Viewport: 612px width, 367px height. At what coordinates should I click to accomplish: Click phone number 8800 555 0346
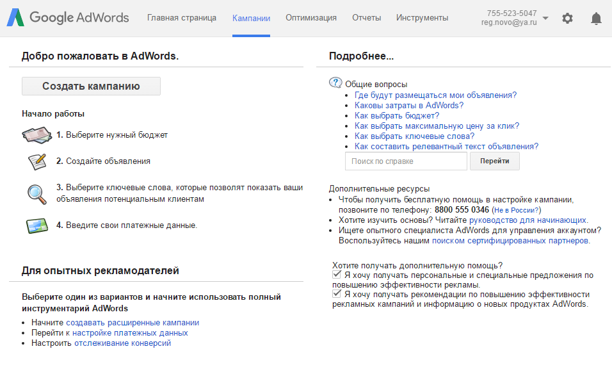462,210
